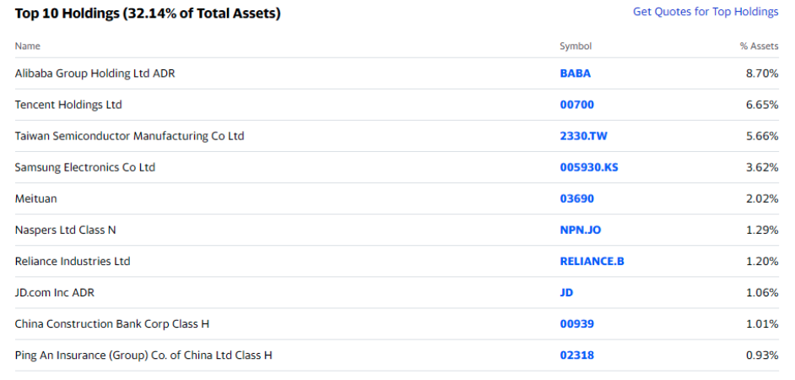Open the 2330.TW symbol link
This screenshot has height=380, width=795.
click(583, 136)
